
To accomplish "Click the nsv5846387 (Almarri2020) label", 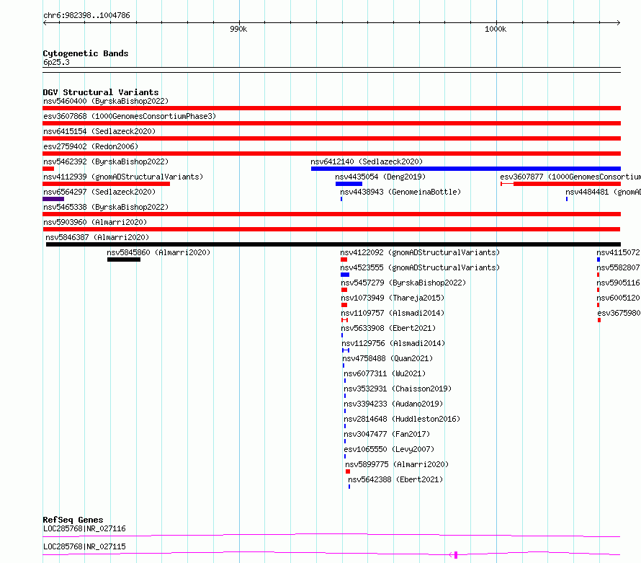I will point(97,237).
